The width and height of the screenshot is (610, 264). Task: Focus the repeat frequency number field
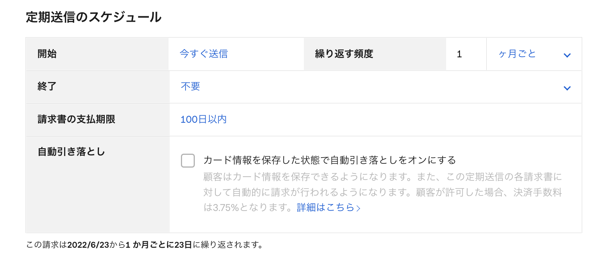(x=465, y=54)
